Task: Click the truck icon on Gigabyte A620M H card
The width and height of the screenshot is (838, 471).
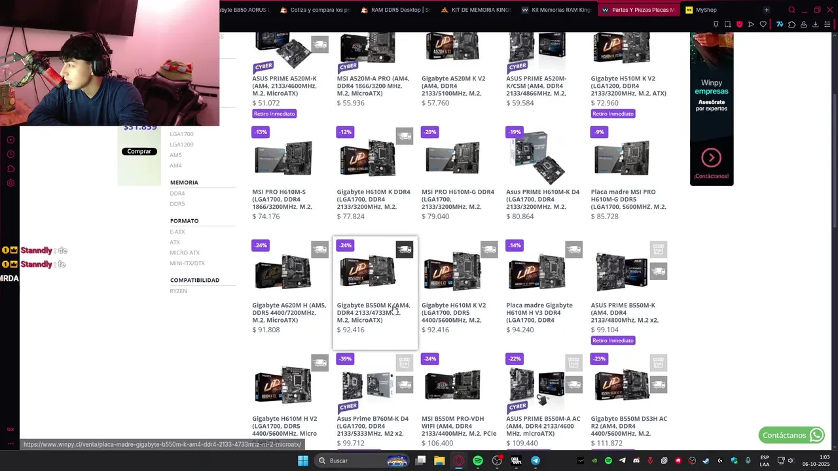Action: click(319, 249)
